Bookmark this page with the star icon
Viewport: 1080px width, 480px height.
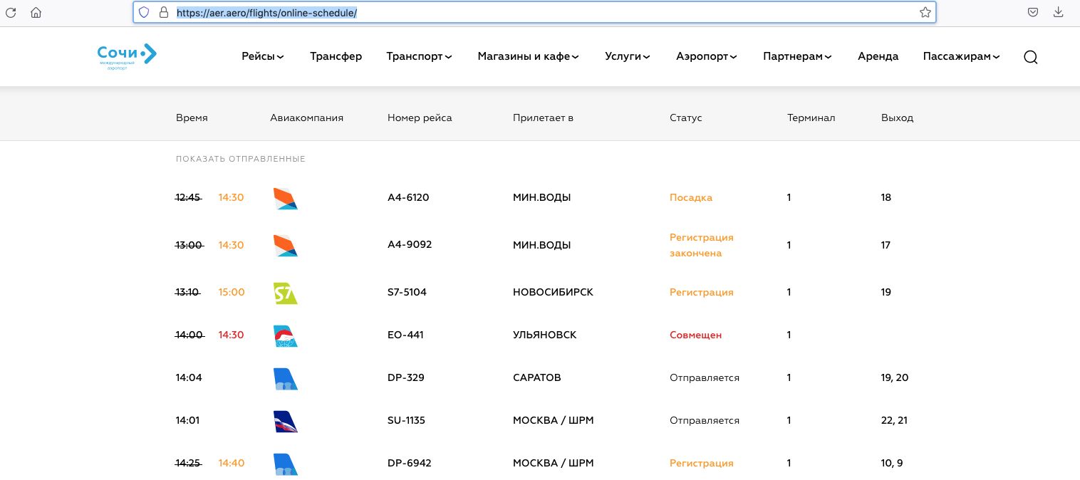click(925, 12)
